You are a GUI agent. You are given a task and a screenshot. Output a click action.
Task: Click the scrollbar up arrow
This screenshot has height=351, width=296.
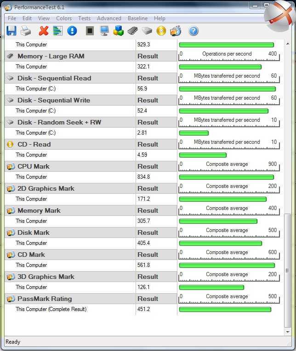[x=288, y=44]
